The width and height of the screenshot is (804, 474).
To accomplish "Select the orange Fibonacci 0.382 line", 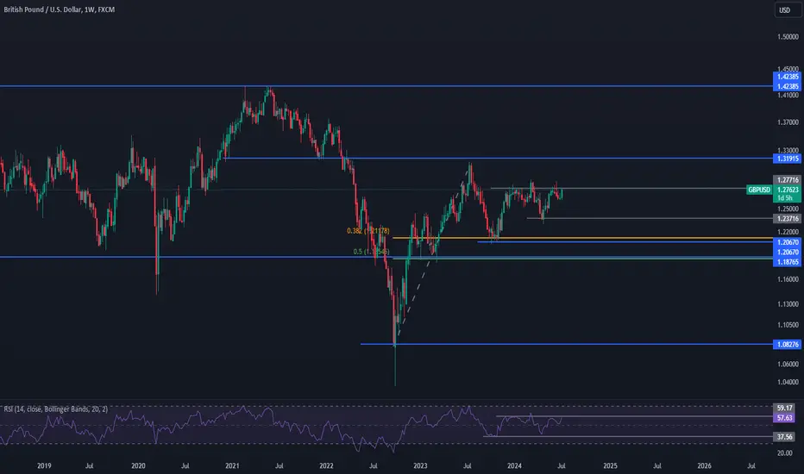I will coord(582,238).
